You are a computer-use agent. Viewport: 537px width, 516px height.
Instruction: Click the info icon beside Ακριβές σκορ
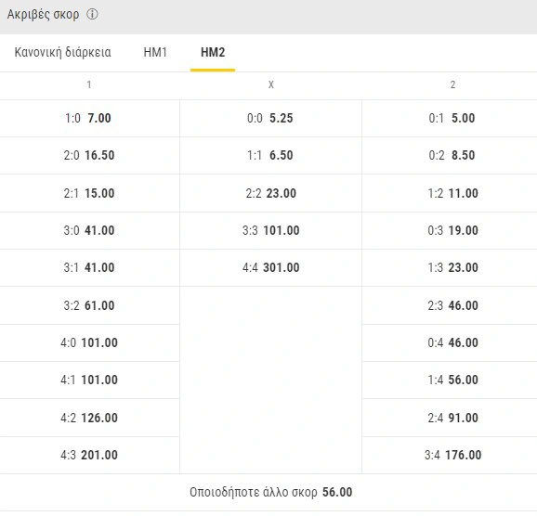92,14
